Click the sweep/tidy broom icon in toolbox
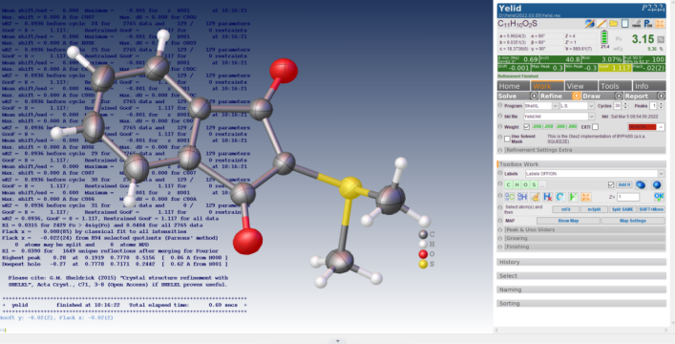 pos(535,197)
